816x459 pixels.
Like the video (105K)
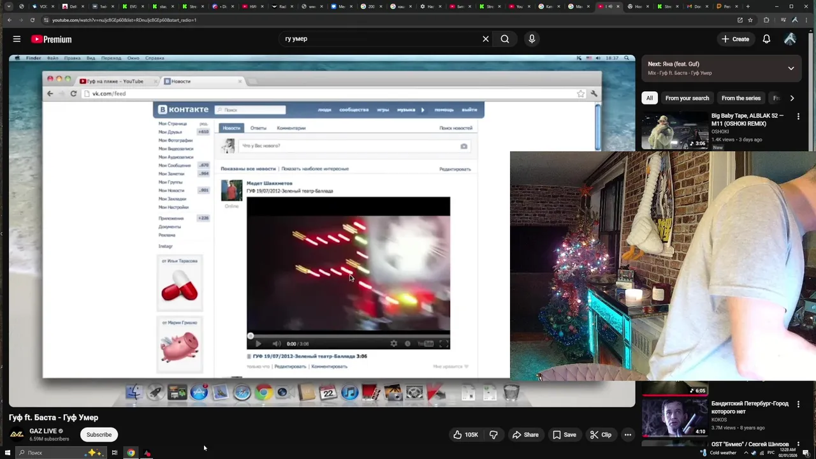465,435
